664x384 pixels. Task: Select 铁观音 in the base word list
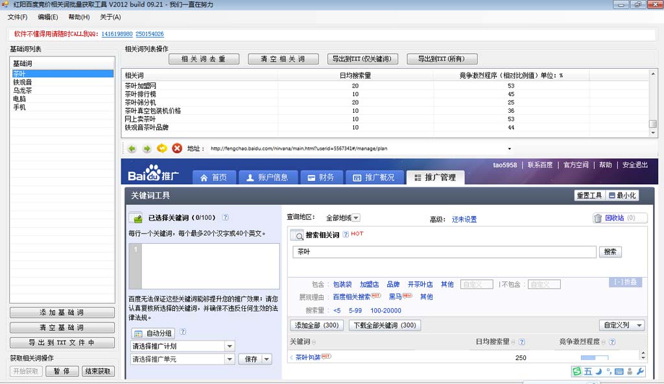point(23,82)
